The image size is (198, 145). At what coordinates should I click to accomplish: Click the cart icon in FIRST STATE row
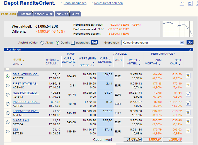point(188,85)
